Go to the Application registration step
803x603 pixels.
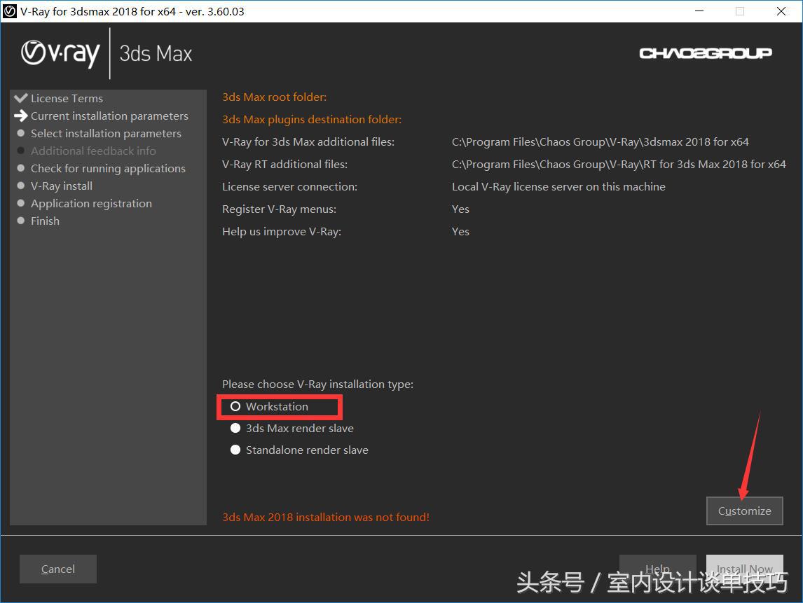[91, 203]
